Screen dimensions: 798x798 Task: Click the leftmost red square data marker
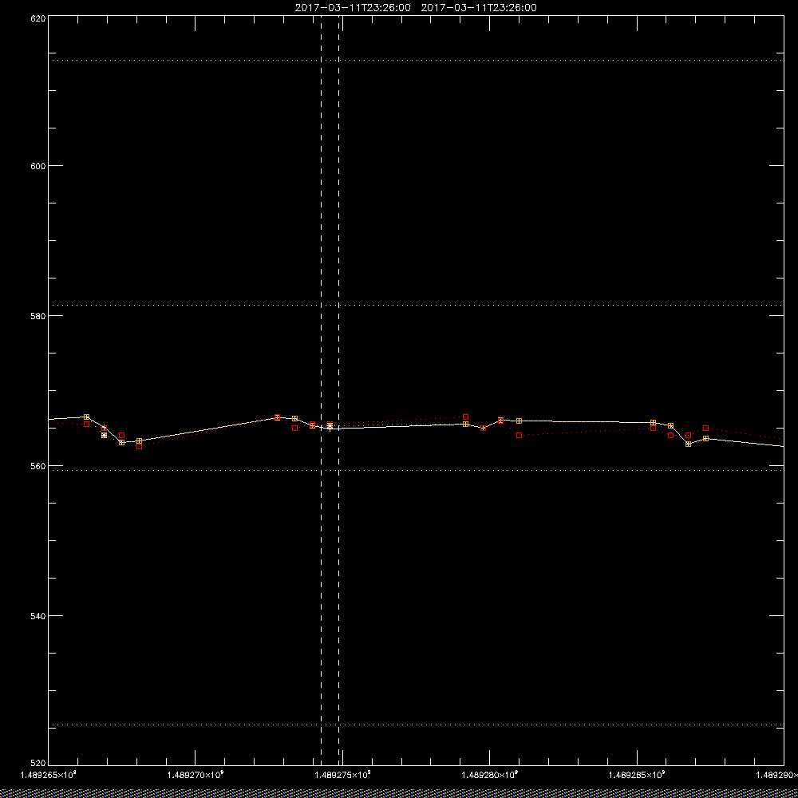(86, 424)
